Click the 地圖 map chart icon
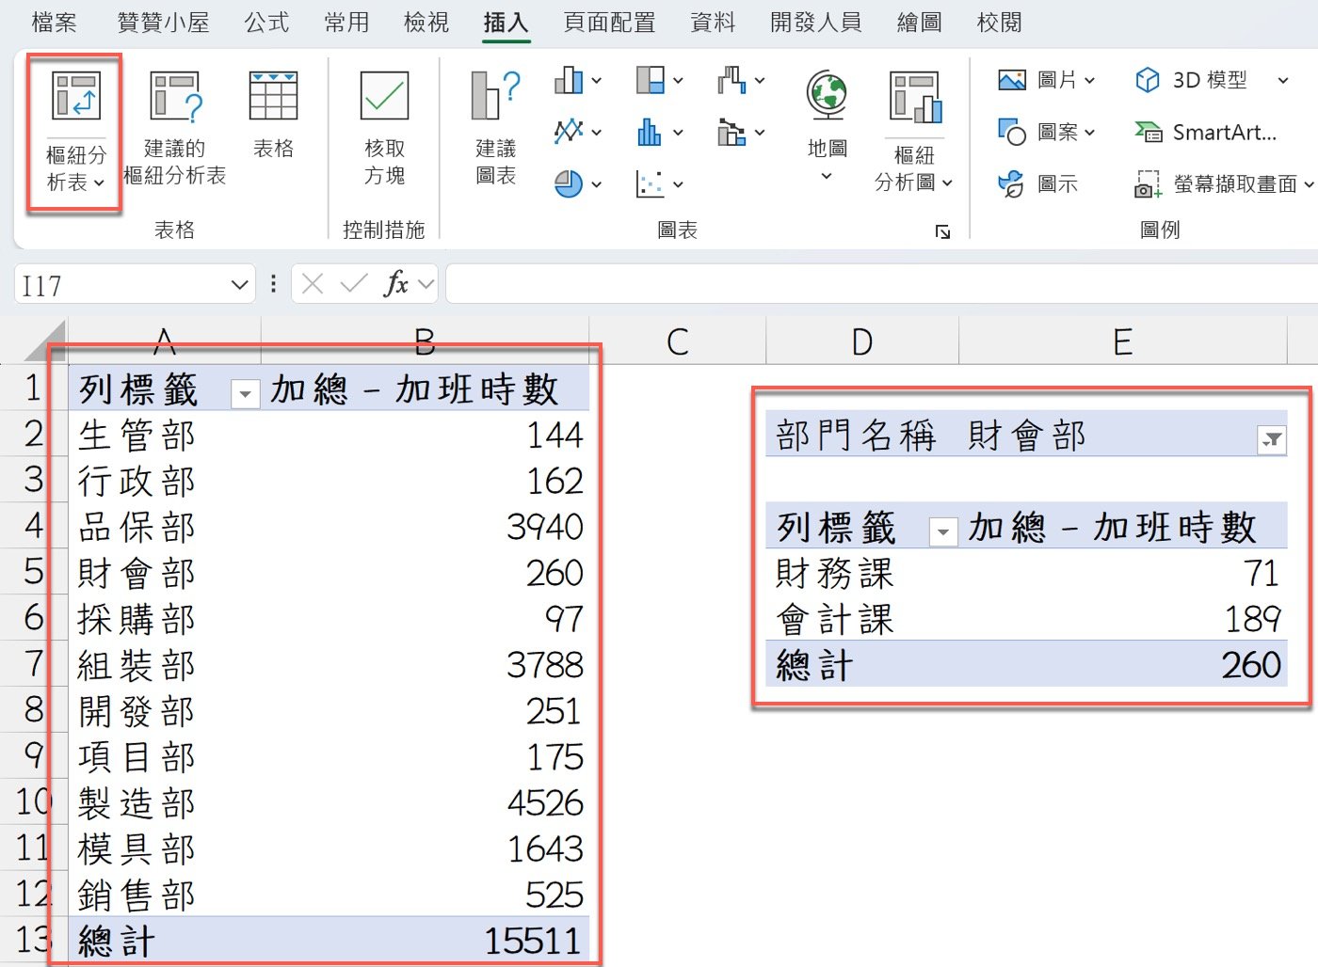This screenshot has height=967, width=1318. 827,97
